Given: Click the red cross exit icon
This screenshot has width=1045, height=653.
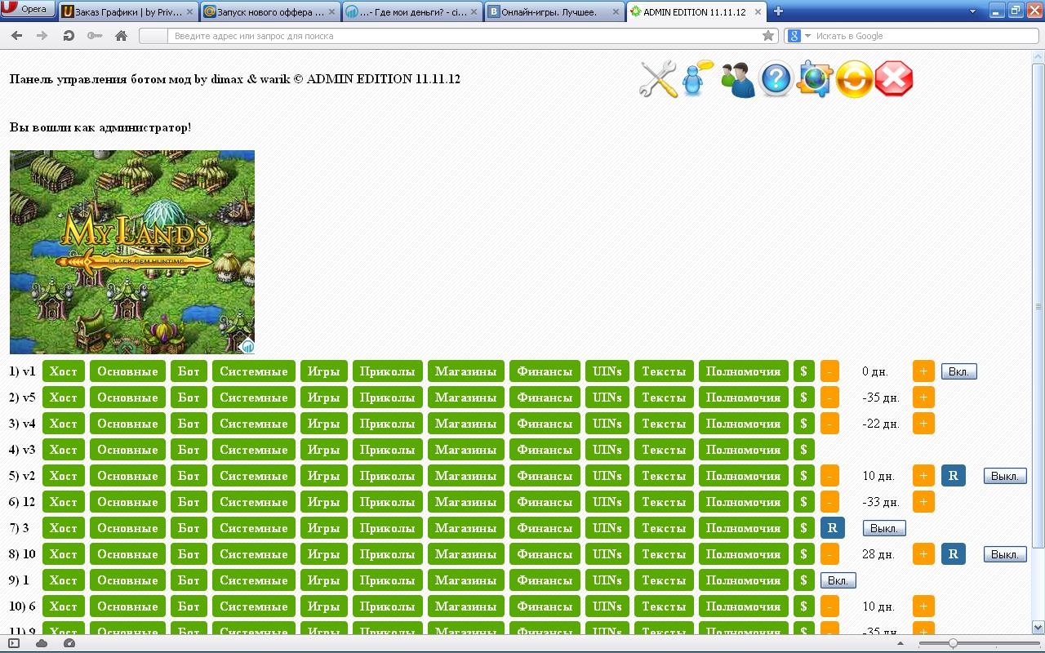Looking at the screenshot, I should point(894,79).
